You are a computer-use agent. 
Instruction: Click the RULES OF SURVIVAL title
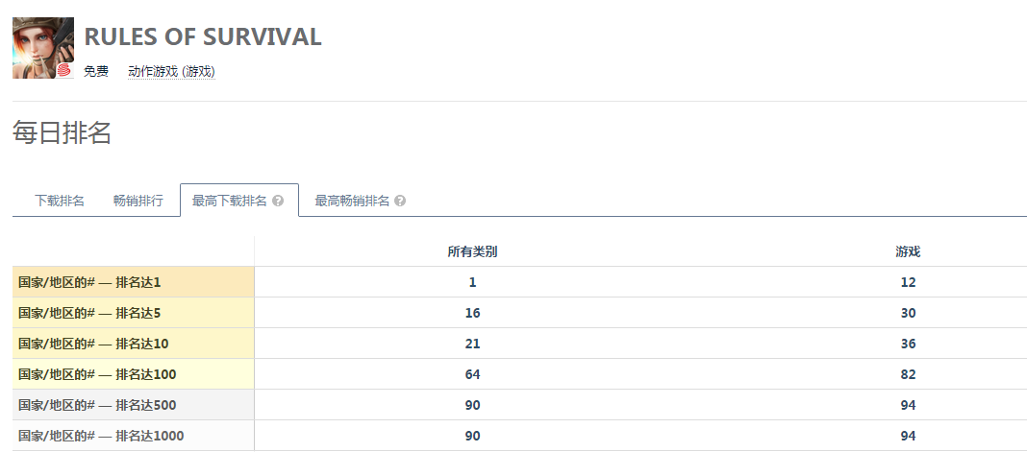pyautogui.click(x=203, y=37)
